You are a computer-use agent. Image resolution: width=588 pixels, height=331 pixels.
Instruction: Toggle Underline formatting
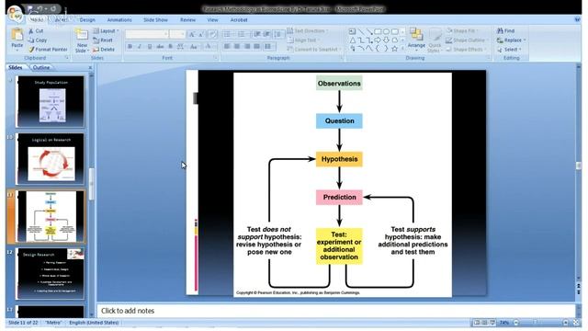(150, 47)
